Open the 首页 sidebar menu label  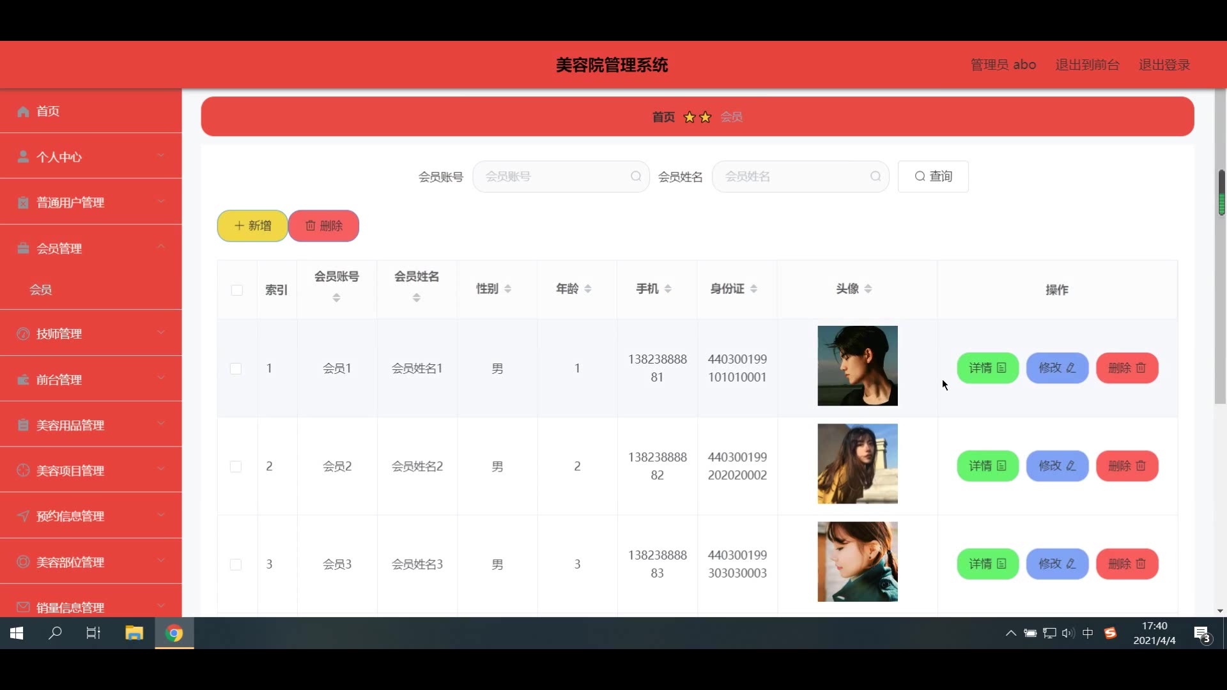pyautogui.click(x=48, y=112)
